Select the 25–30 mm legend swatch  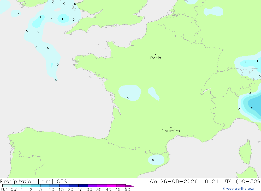[83, 186]
